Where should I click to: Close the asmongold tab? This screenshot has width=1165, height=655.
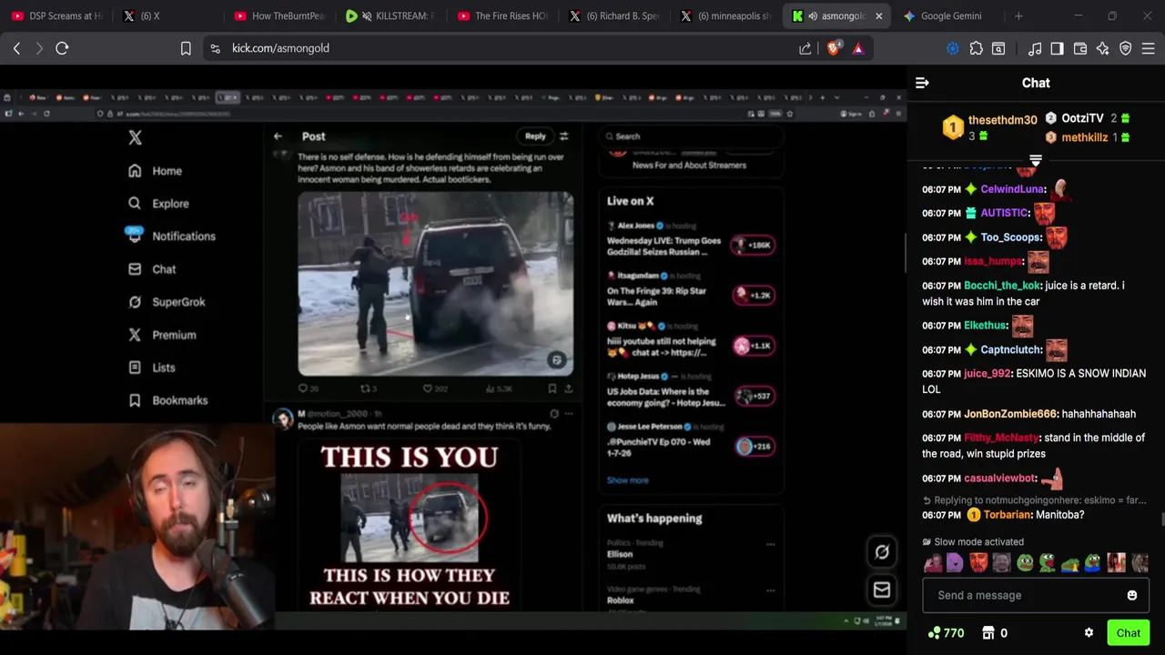click(x=878, y=15)
